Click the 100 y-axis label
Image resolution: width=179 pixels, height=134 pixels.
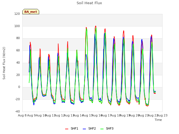(x=17, y=26)
